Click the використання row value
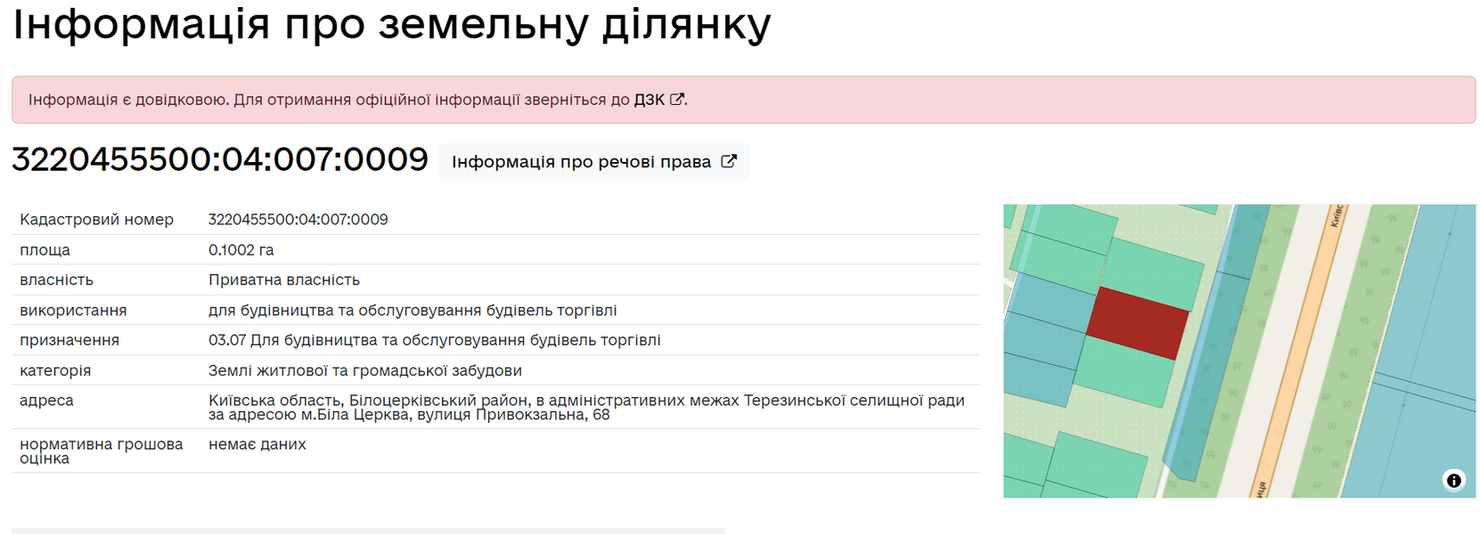Image resolution: width=1480 pixels, height=534 pixels. coord(412,311)
